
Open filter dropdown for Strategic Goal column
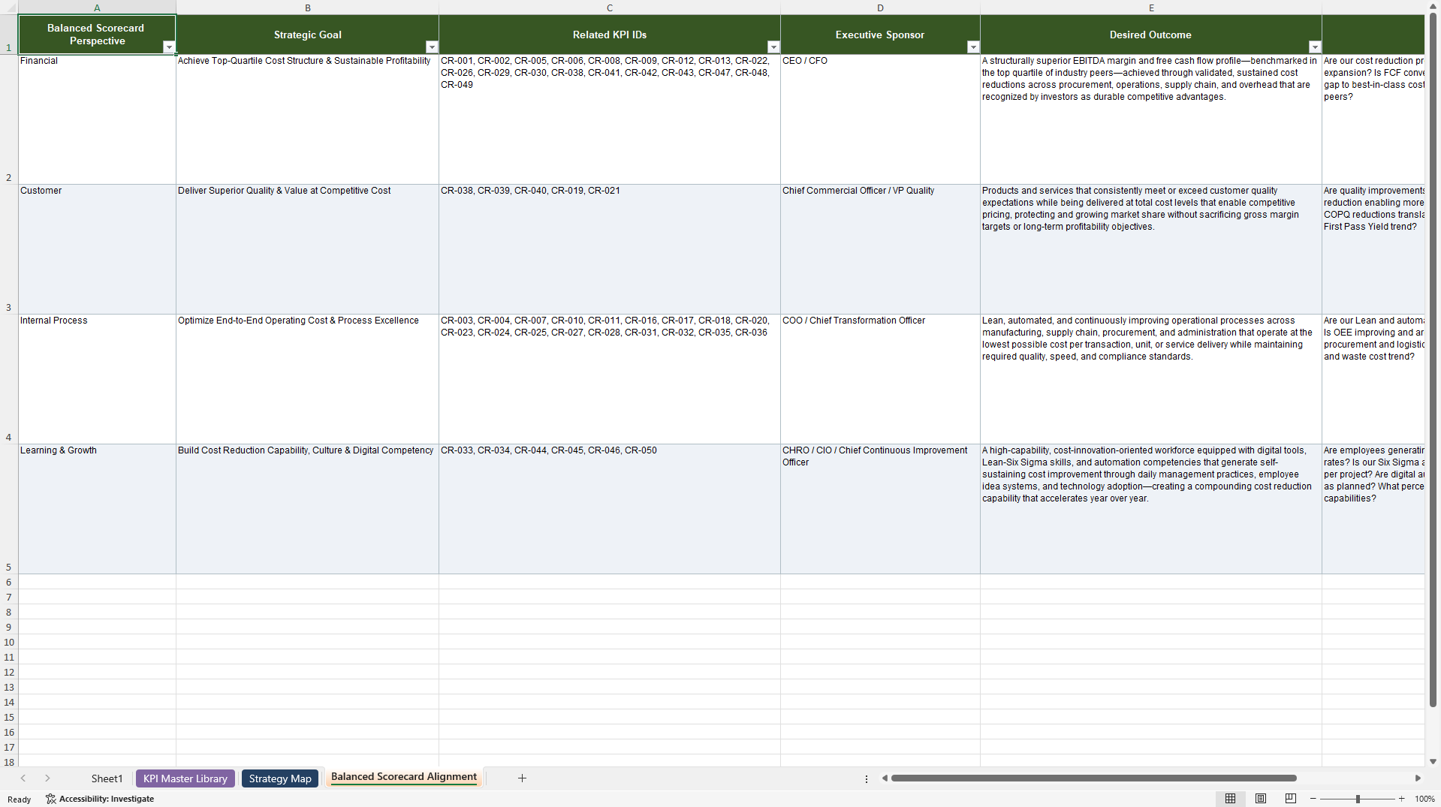click(x=432, y=47)
